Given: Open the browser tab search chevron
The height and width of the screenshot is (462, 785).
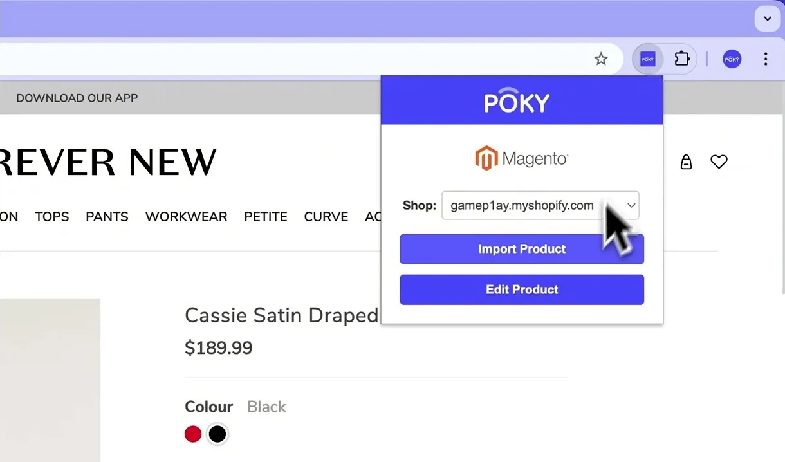Looking at the screenshot, I should click(x=767, y=19).
